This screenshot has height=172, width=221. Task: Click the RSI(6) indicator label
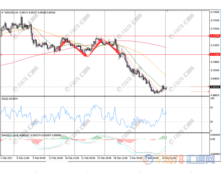click(x=6, y=99)
